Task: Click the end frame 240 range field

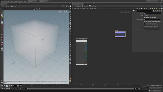Action: [x=135, y=89]
